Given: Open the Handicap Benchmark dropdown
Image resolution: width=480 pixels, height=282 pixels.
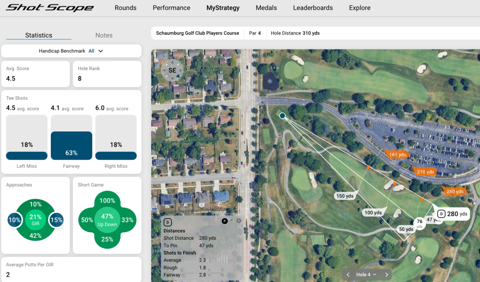Looking at the screenshot, I should pyautogui.click(x=71, y=51).
